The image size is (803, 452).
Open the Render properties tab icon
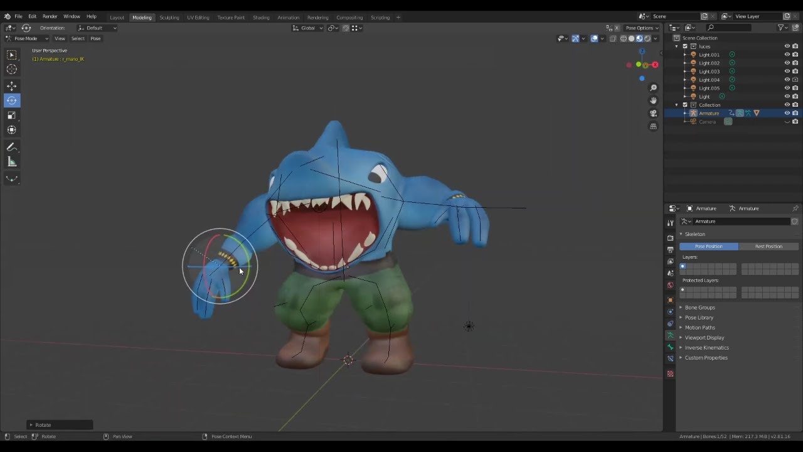pos(670,238)
